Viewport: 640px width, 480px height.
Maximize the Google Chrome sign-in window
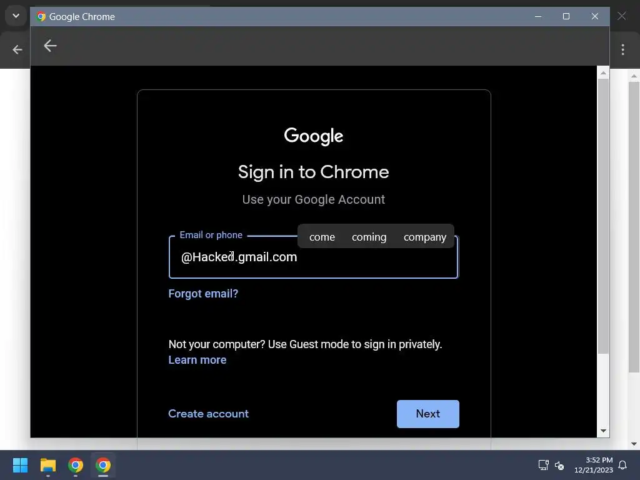(566, 16)
